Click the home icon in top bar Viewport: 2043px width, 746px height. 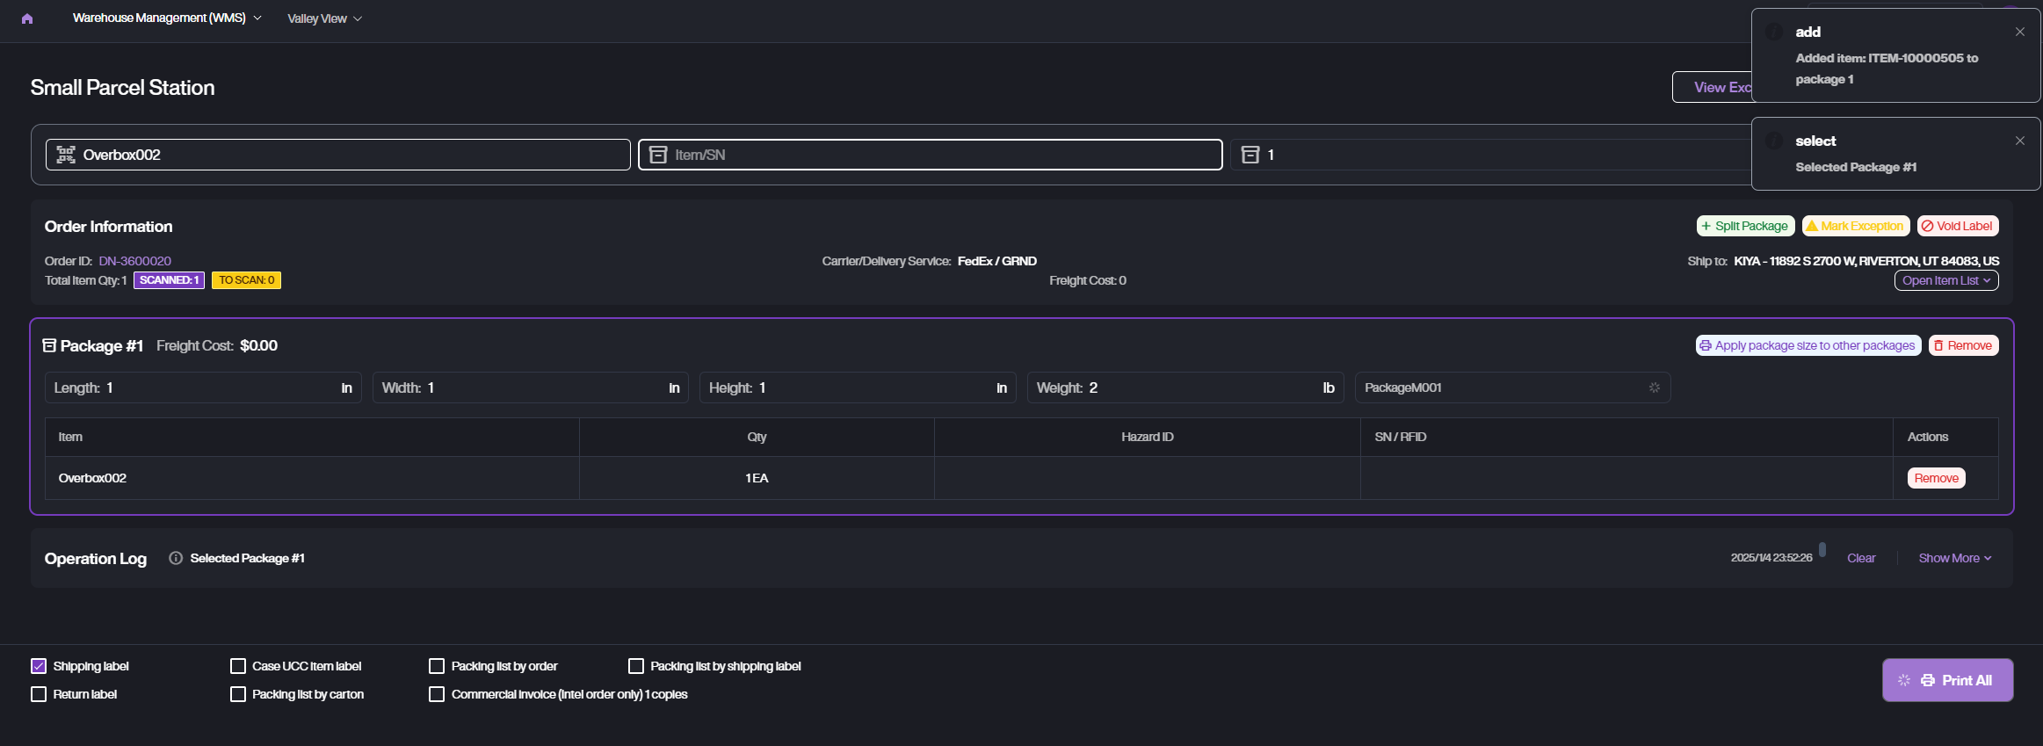click(x=27, y=18)
